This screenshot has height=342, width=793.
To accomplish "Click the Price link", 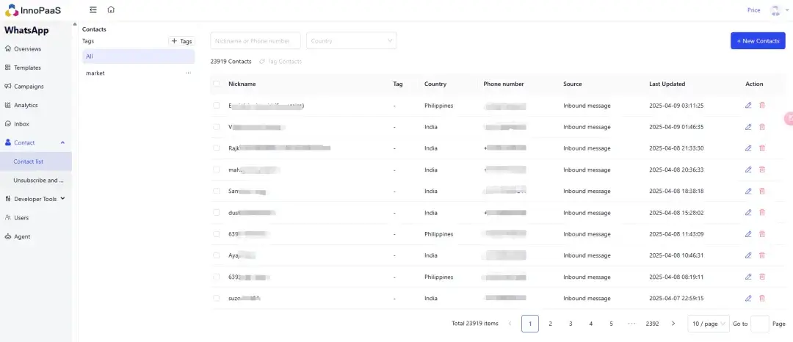I will pos(753,10).
